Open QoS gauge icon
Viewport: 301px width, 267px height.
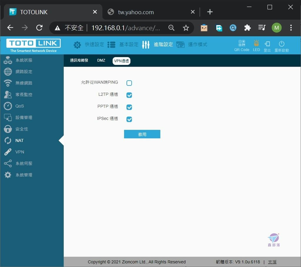[8, 106]
